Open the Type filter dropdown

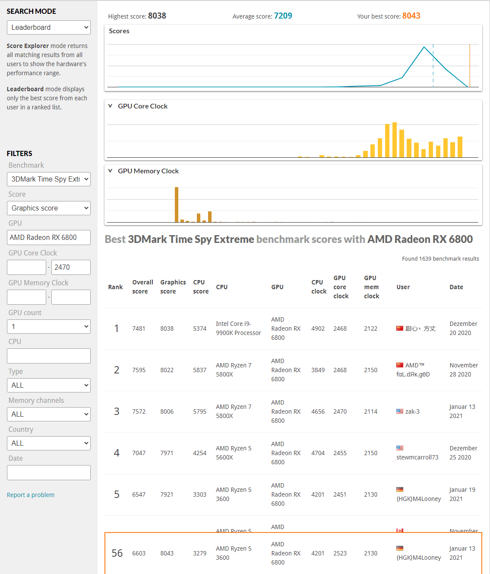click(49, 385)
